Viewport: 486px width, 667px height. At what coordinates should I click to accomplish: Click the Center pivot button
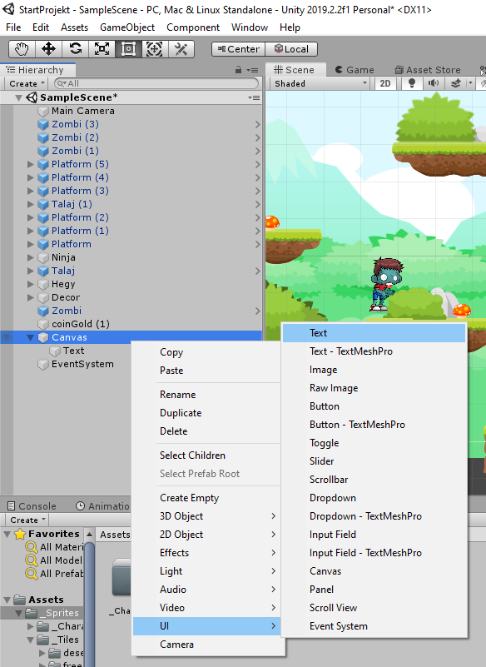239,49
